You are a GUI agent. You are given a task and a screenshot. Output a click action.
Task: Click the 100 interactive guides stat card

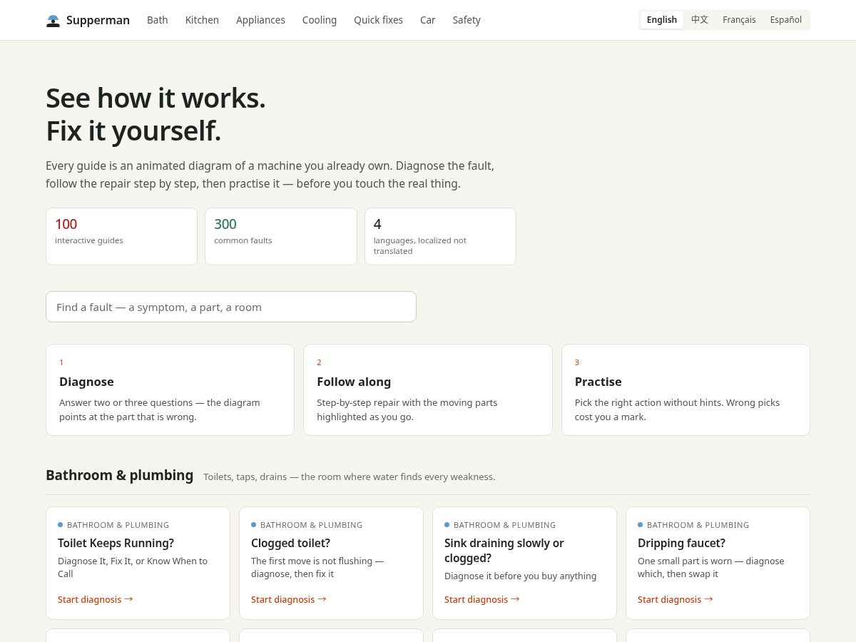pos(121,236)
